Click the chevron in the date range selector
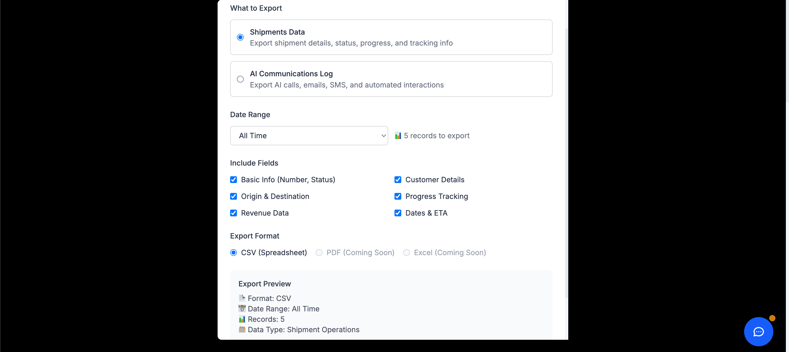Screen dimensions: 789x352 pyautogui.click(x=383, y=135)
